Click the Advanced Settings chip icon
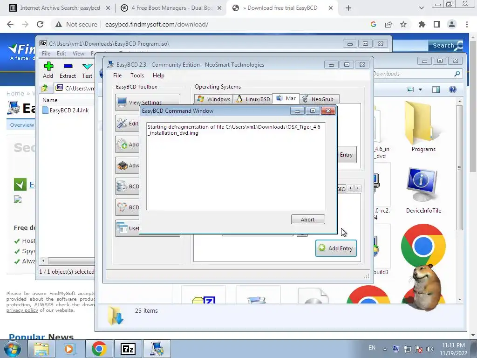This screenshot has height=358, width=477. (x=122, y=165)
